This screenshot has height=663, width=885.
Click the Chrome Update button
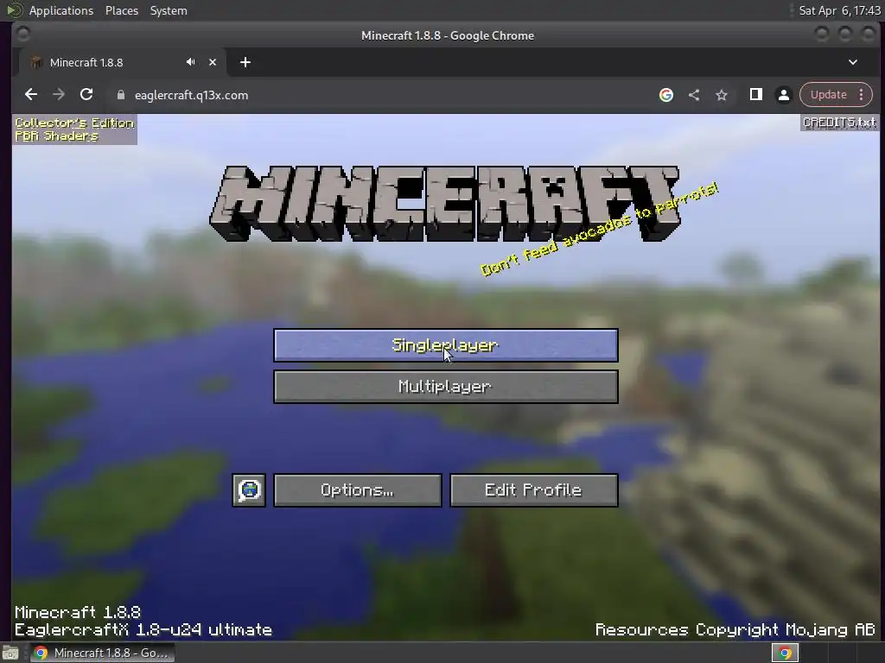pos(829,95)
